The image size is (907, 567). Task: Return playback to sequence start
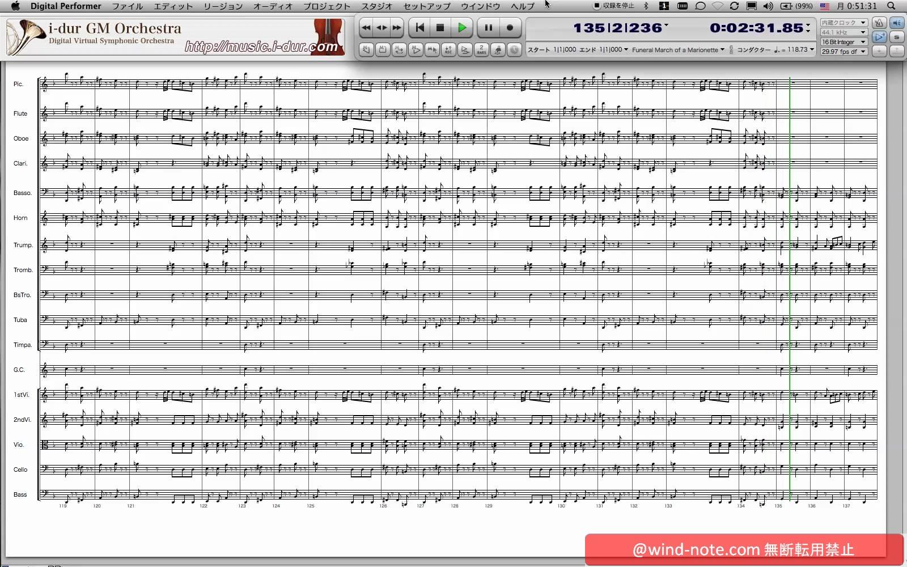tap(419, 27)
